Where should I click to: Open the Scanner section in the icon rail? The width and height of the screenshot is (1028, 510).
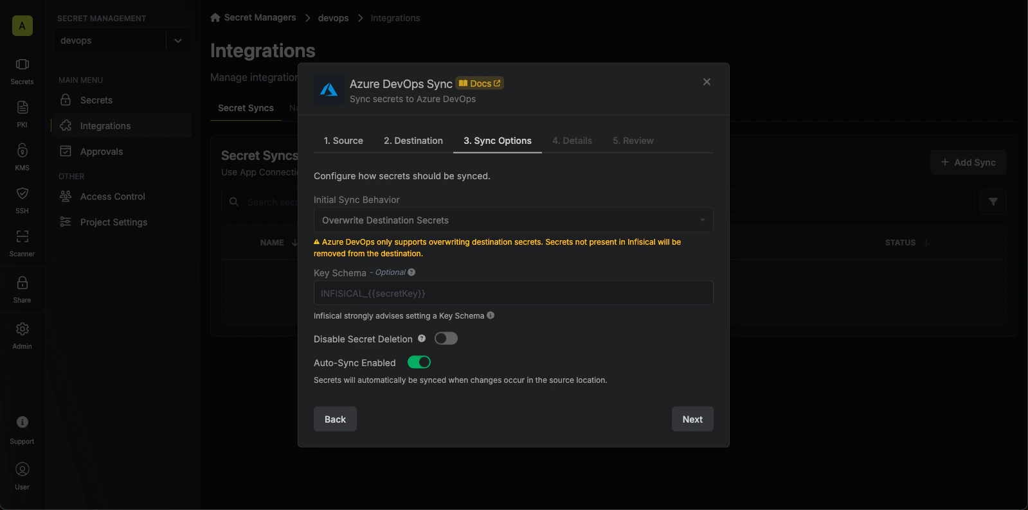[x=22, y=243]
